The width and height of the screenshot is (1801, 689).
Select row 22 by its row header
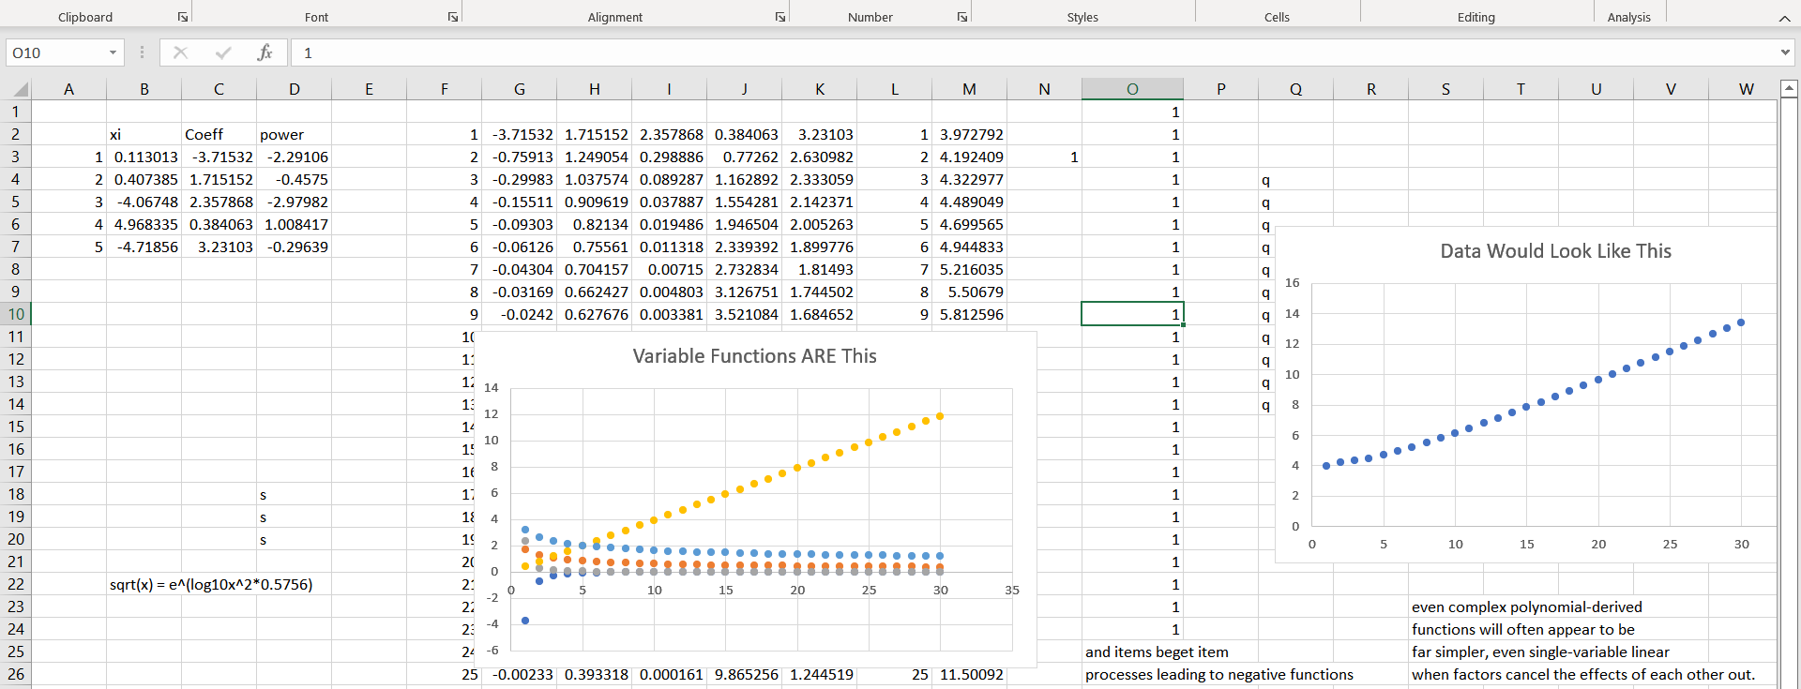(15, 584)
